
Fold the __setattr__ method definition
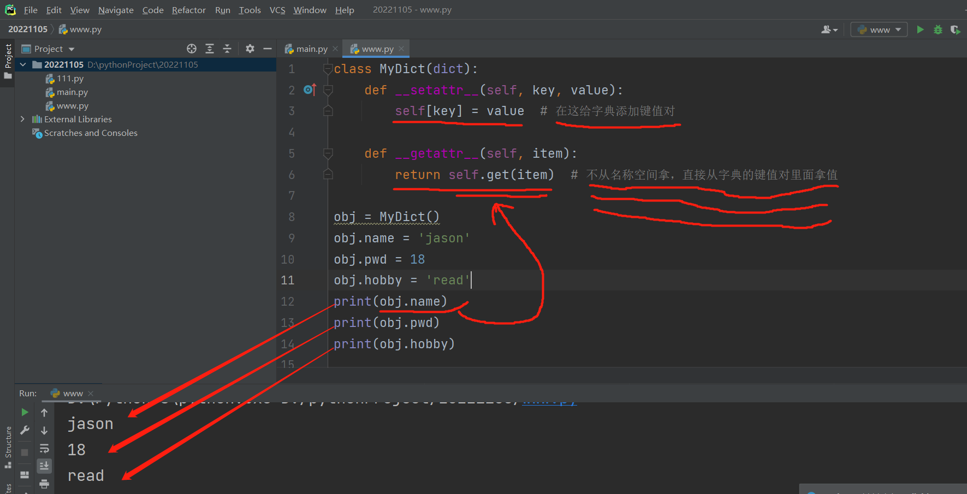tap(328, 90)
